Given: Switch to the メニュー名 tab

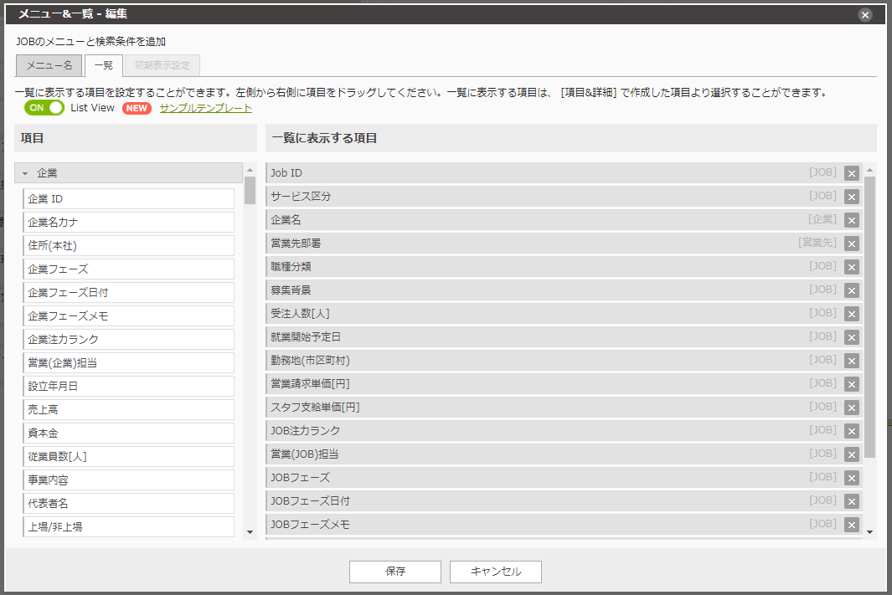Looking at the screenshot, I should 49,64.
